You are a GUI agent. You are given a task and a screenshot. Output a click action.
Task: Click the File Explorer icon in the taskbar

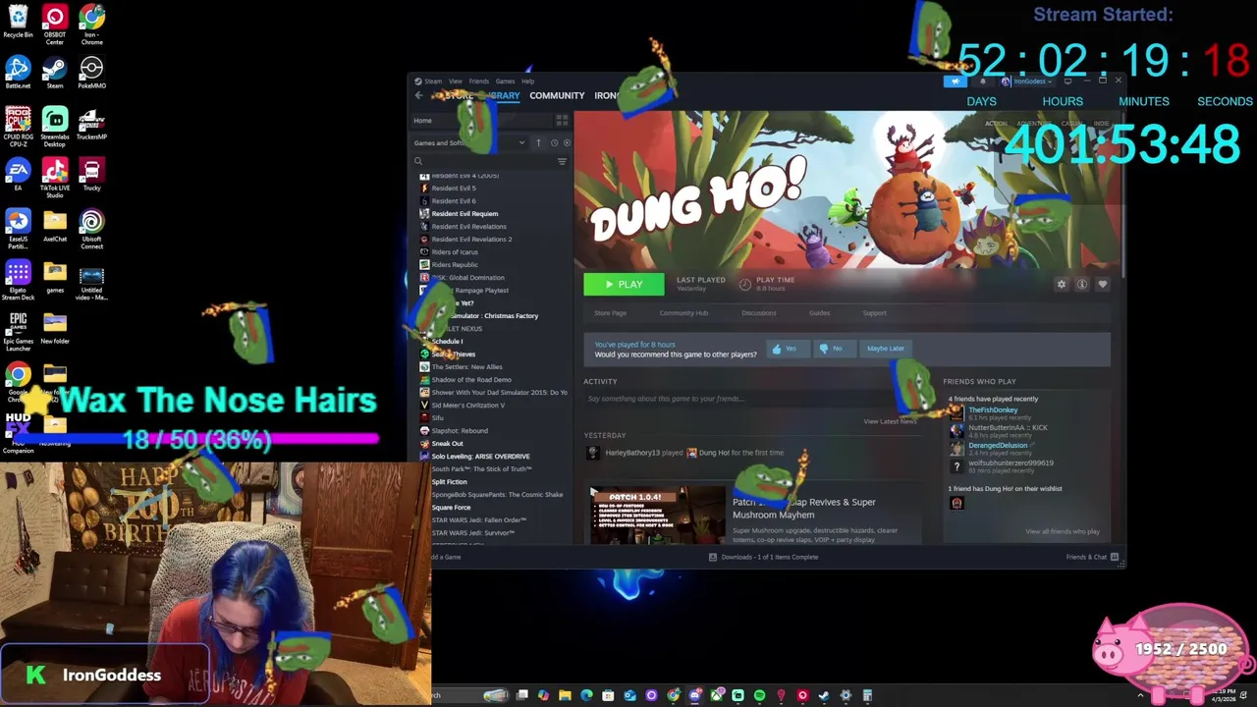point(565,695)
